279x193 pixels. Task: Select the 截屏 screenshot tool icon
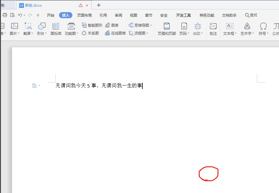(x=28, y=26)
